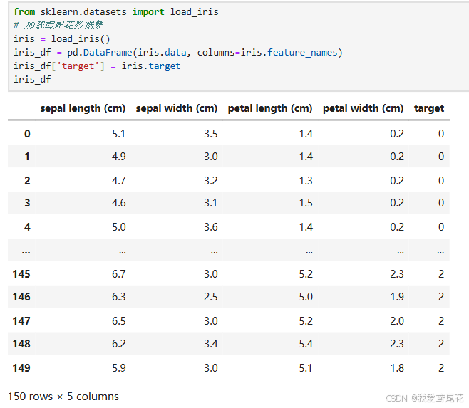This screenshot has width=469, height=408.
Task: Click sepal width value 3.6 in row 4
Action: (211, 227)
